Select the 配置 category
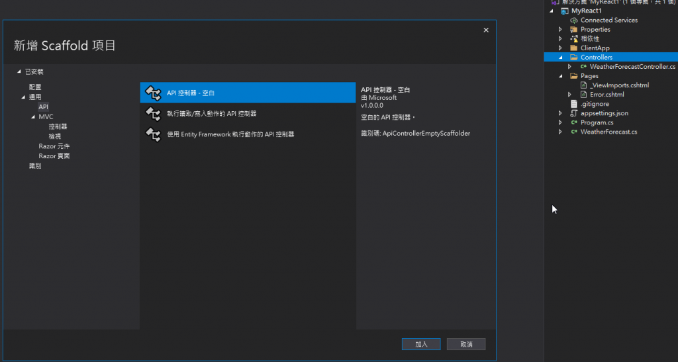The image size is (678, 362). point(35,87)
